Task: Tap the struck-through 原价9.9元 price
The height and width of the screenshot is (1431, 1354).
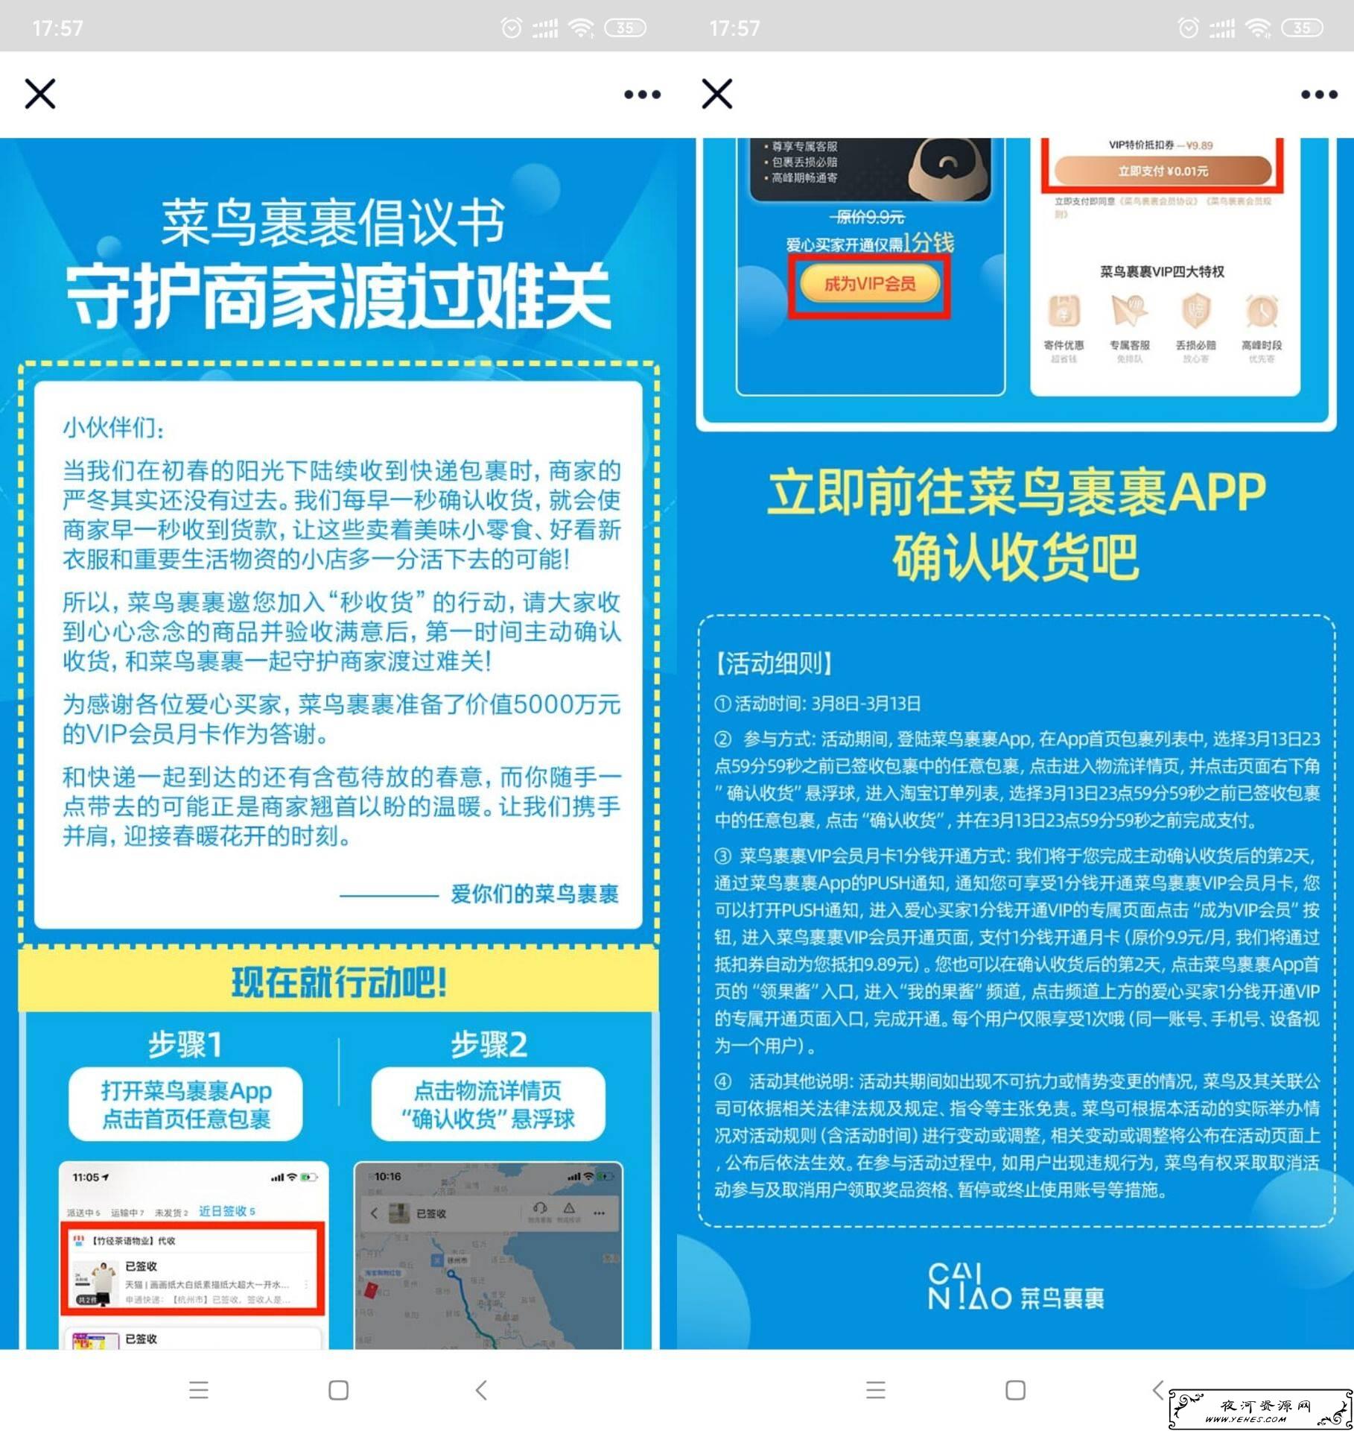Action: coord(868,217)
